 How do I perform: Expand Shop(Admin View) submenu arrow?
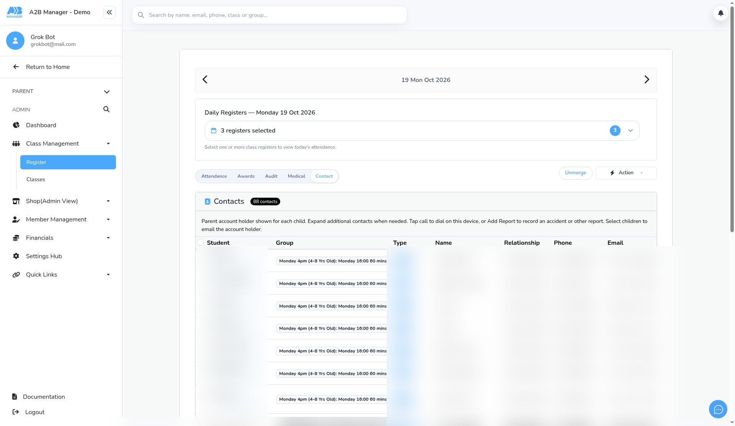point(108,201)
